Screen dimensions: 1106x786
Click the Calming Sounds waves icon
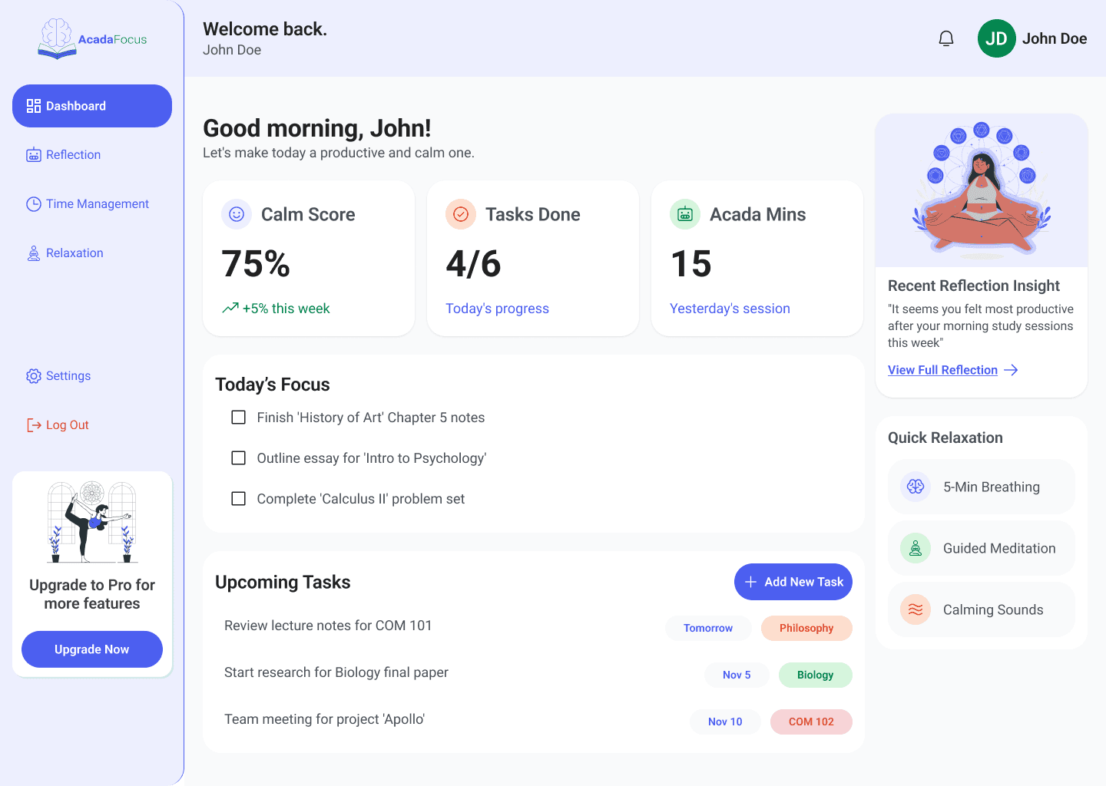916,609
